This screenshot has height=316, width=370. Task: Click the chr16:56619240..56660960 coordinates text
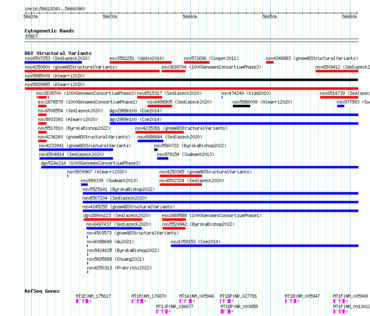[x=55, y=9]
